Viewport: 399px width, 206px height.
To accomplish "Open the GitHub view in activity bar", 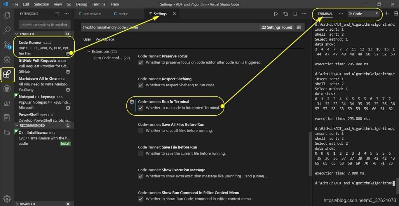I will (7, 89).
